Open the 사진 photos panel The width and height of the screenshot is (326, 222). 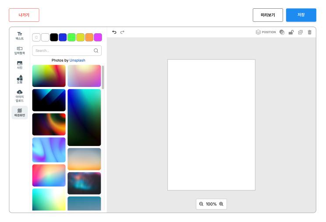pyautogui.click(x=19, y=65)
